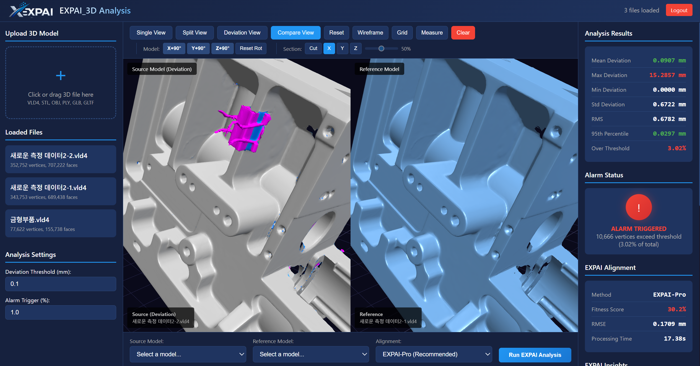Adjust the section position slider
The image size is (700, 366).
tap(381, 48)
